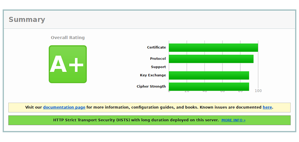Select the Key Exchange score bar

pos(209,75)
